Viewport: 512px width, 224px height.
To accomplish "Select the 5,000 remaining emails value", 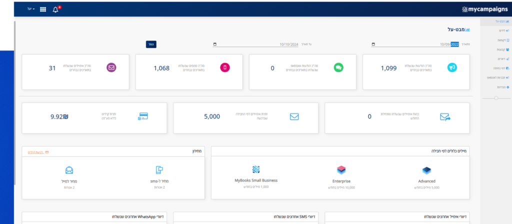I will click(212, 116).
